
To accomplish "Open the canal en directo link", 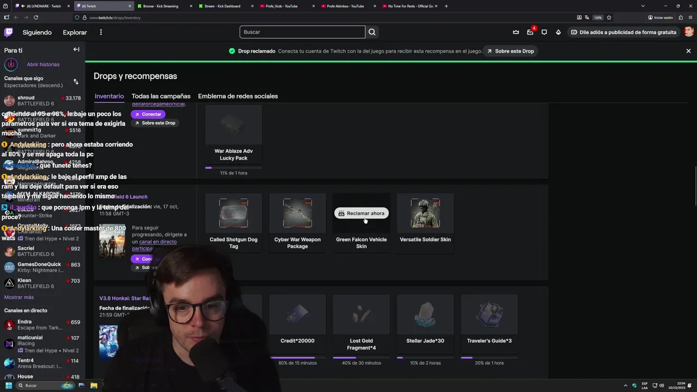I will point(157,242).
